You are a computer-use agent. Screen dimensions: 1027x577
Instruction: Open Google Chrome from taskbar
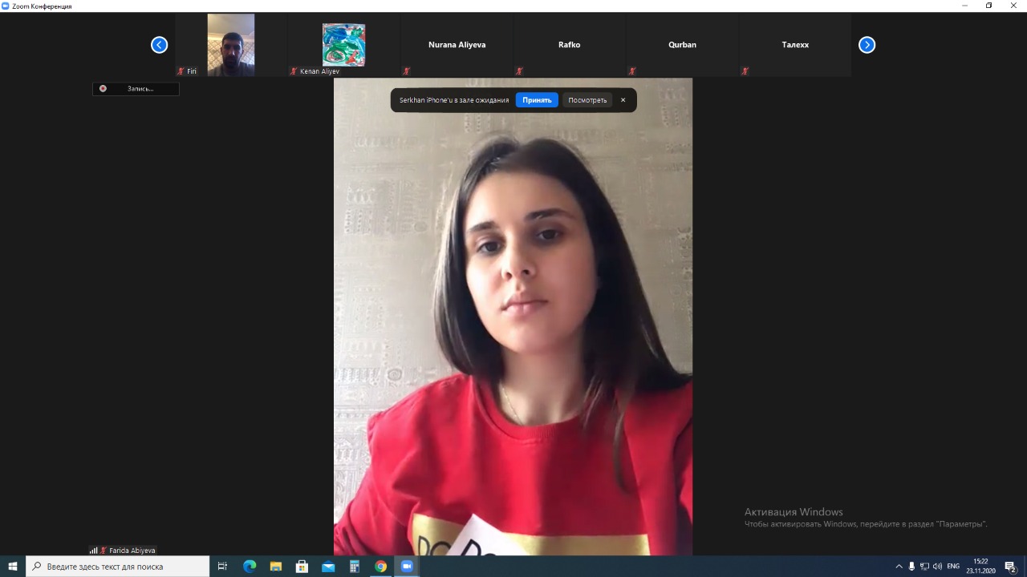click(x=380, y=567)
